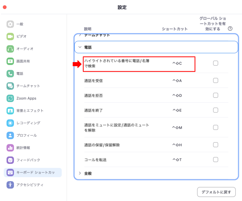Edit the ^⇧A shortcut for 通話を受信
242x201 pixels.
coord(177,81)
